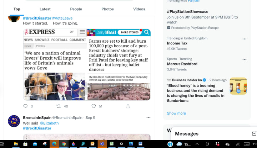Open the #BrexitDisaster hashtag in first tweet
Screen dimensions: 257x148
pyautogui.click(x=37, y=18)
